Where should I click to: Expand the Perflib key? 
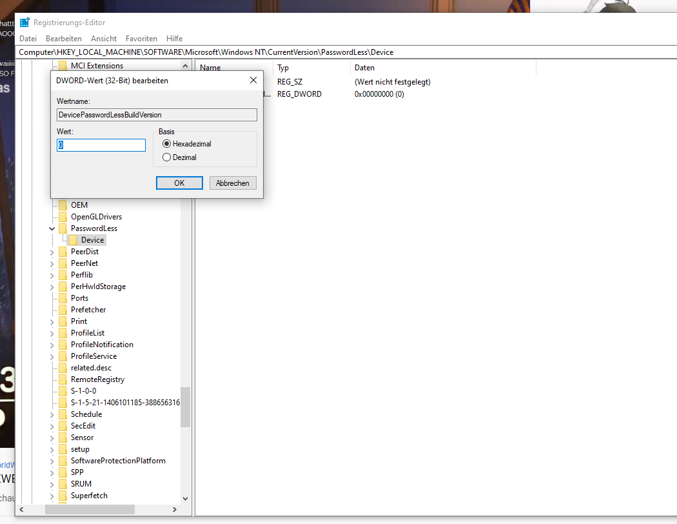tap(52, 275)
